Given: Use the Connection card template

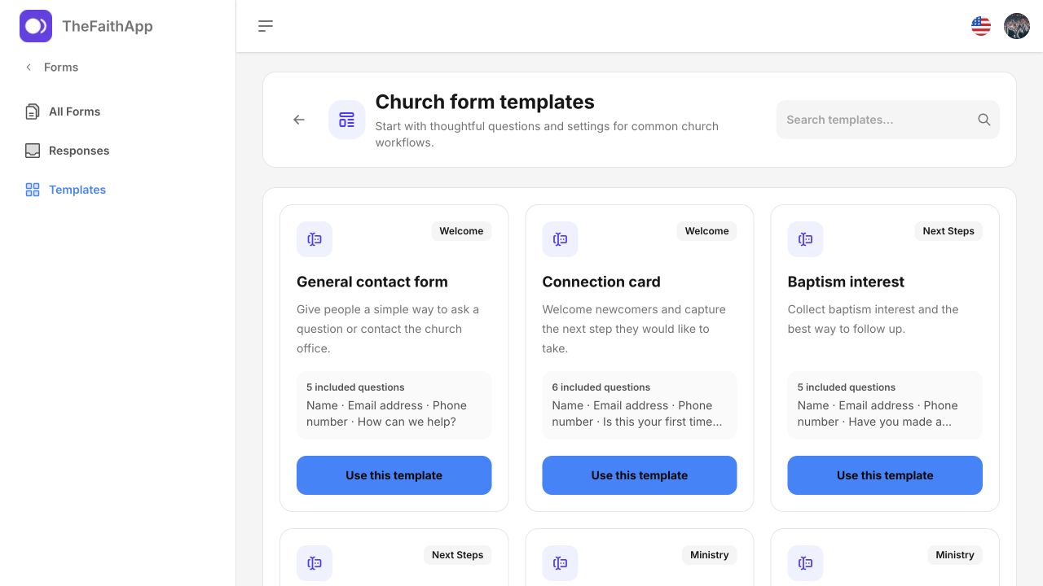Looking at the screenshot, I should pos(640,475).
